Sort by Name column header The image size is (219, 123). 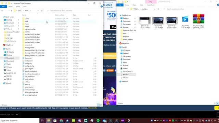[x=24, y=15]
